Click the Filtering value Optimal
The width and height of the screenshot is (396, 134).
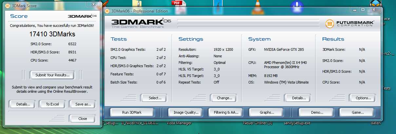(x=219, y=63)
